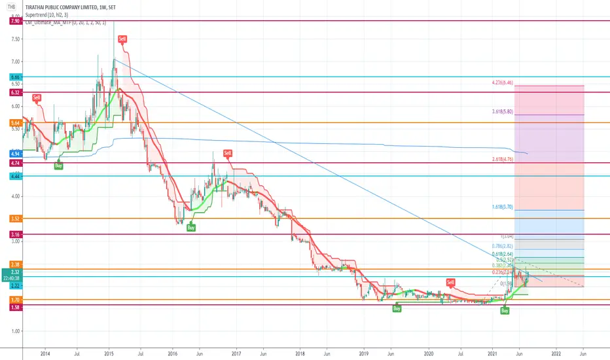Click the 4.00 price axis tick
This screenshot has width=610, height=360.
coord(16,196)
